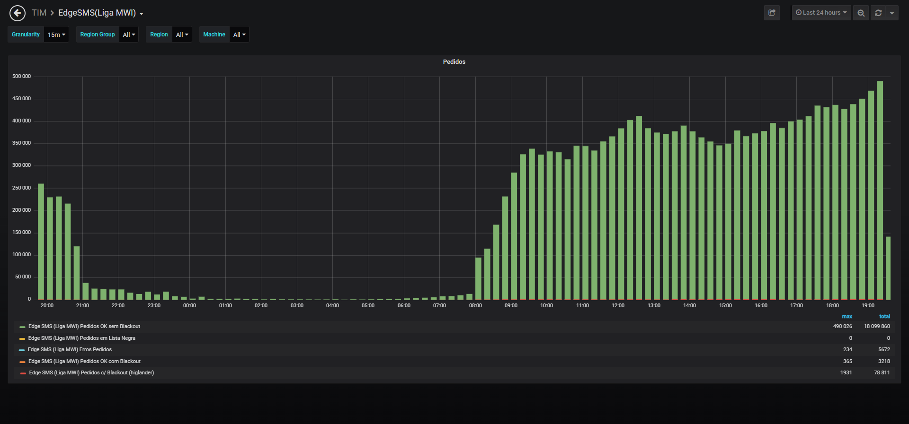The width and height of the screenshot is (909, 424).
Task: Toggle the Pedidos OK sem Blackout series
Action: pos(84,326)
